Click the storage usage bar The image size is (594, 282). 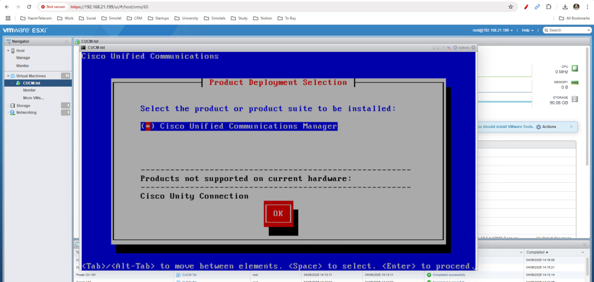pyautogui.click(x=505, y=101)
